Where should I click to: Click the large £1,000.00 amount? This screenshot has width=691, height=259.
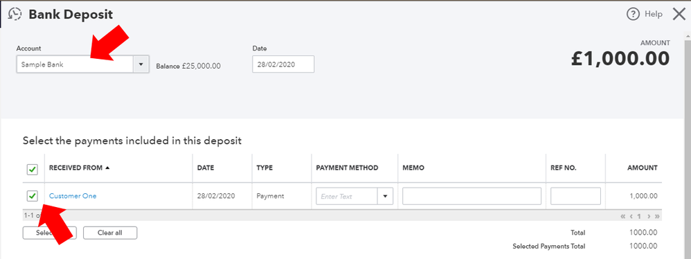click(620, 59)
